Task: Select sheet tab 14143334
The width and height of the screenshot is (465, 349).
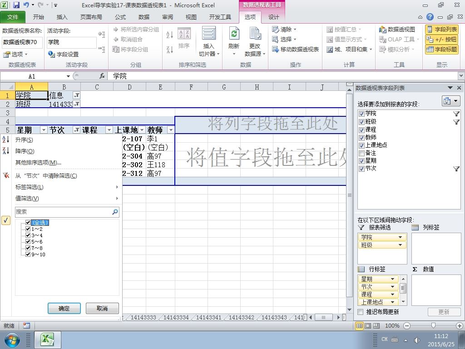Action: tap(176, 317)
